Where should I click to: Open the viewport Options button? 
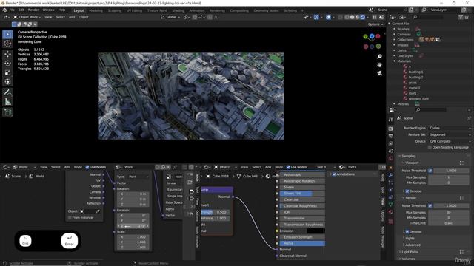click(375, 24)
